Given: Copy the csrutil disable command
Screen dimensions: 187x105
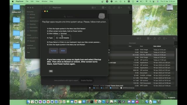Looking at the screenshot, I should click(x=63, y=38).
